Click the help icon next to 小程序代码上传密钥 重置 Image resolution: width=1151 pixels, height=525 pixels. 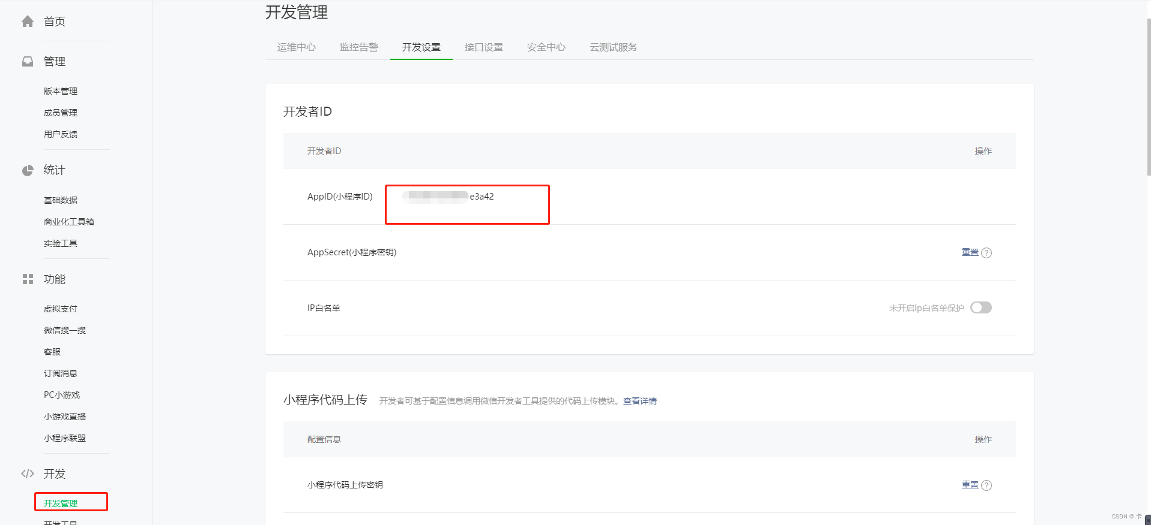pos(986,485)
